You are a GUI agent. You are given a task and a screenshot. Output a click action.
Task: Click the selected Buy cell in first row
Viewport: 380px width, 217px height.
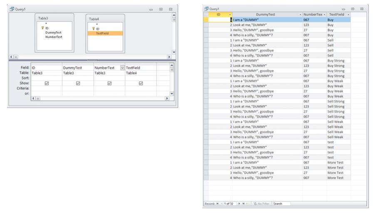pyautogui.click(x=338, y=20)
